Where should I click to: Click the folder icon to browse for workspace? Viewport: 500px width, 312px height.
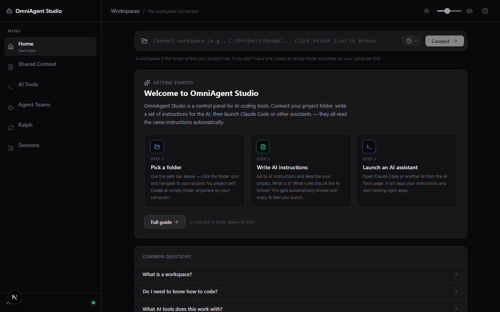click(145, 41)
